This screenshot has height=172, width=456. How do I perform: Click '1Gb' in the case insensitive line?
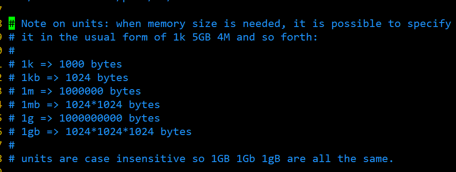click(x=246, y=158)
